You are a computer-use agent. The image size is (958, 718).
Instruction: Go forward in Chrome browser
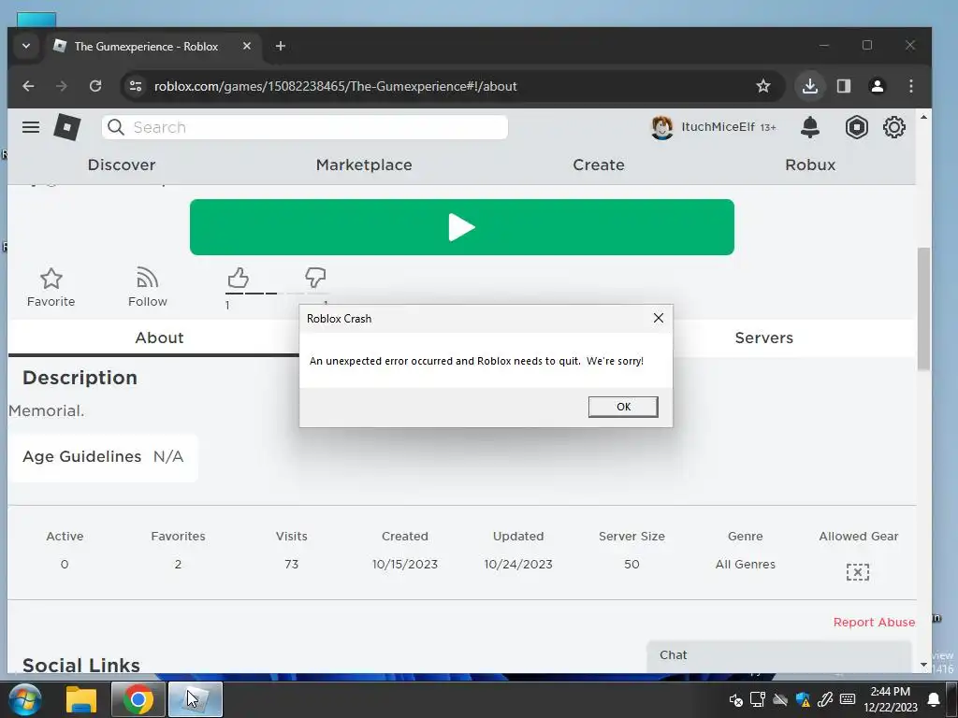click(x=62, y=86)
